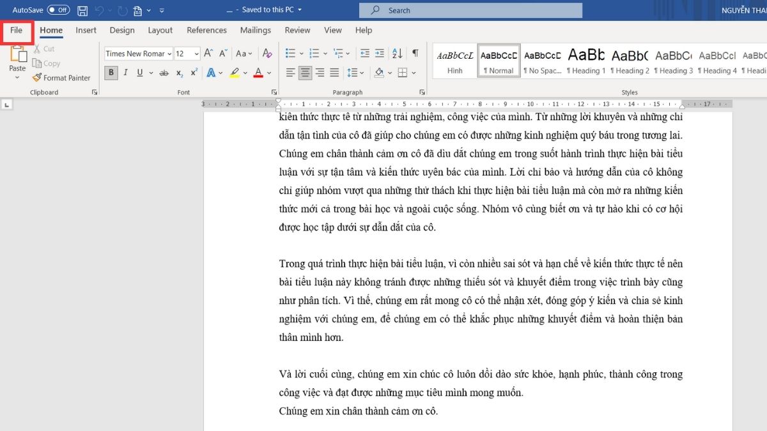This screenshot has width=767, height=431.
Task: Click the Text Effects 'A' icon
Action: (x=211, y=73)
